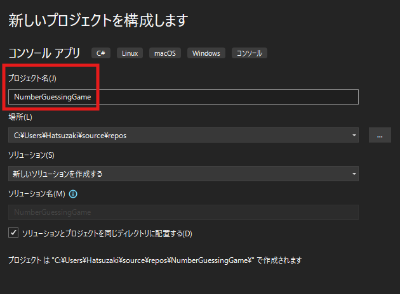Click the macOS tag
Screen dimensions: 400x294
pos(165,53)
